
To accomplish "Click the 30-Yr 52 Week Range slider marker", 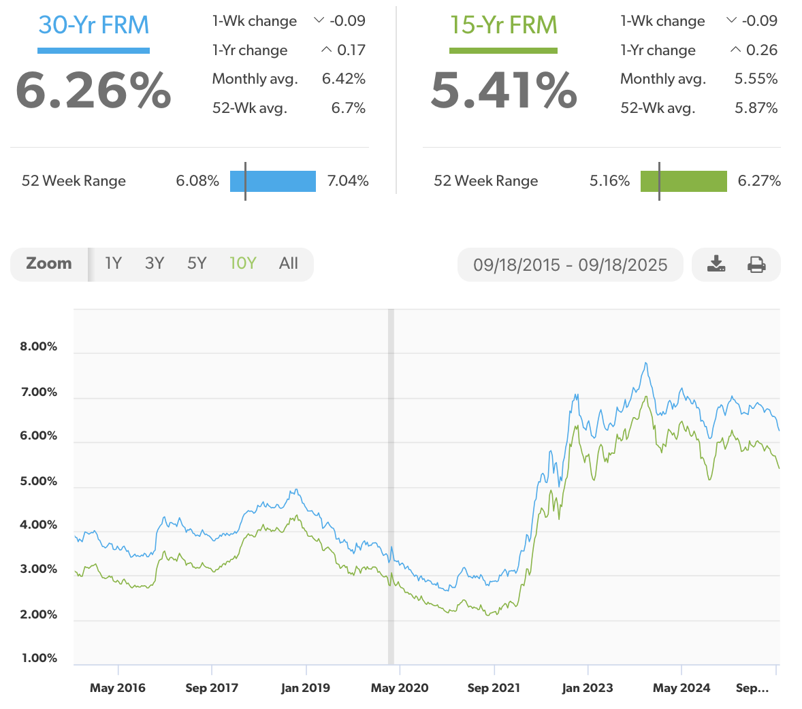I will [246, 181].
